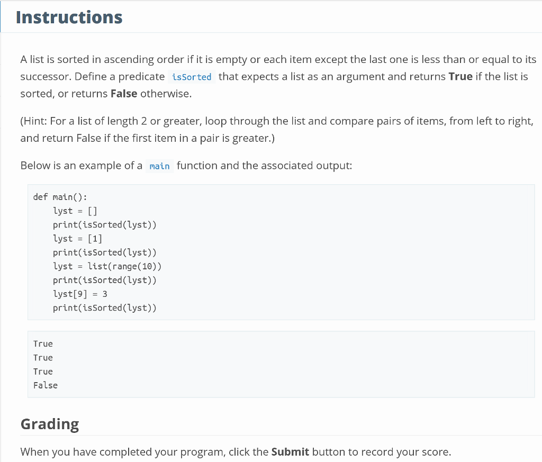The width and height of the screenshot is (542, 462).
Task: Click the third True output line
Action: coord(43,372)
